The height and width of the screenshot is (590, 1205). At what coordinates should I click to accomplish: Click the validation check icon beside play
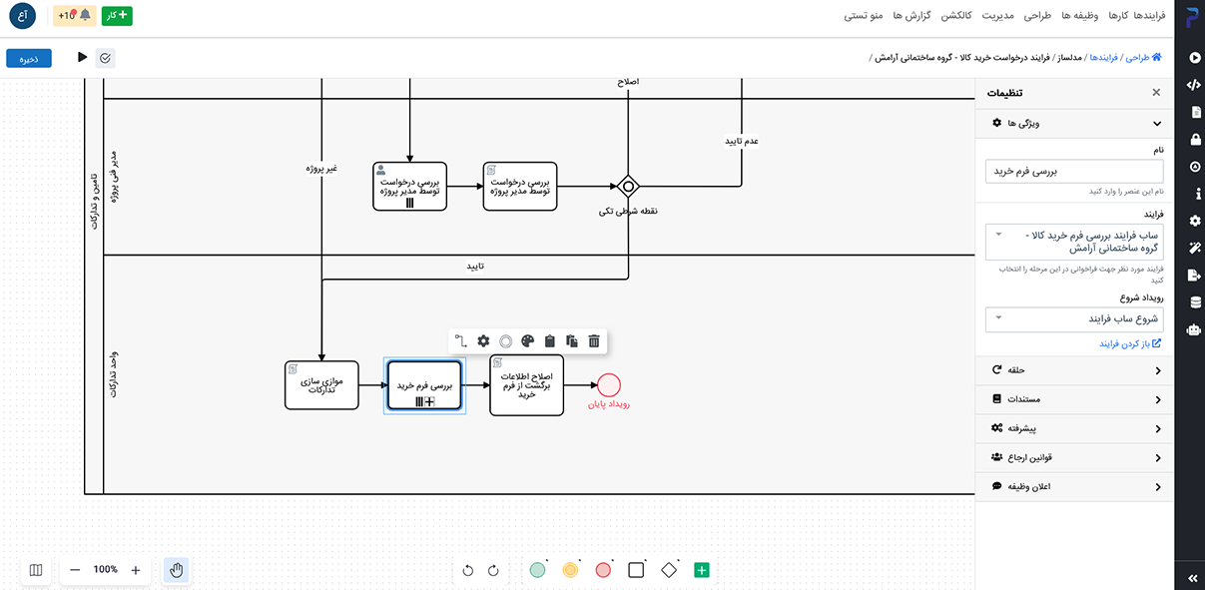point(106,58)
